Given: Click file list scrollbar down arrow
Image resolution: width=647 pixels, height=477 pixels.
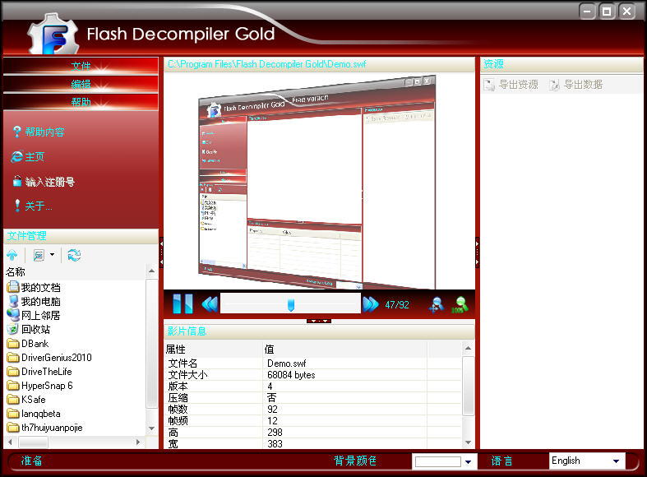Looking at the screenshot, I should pos(151,428).
